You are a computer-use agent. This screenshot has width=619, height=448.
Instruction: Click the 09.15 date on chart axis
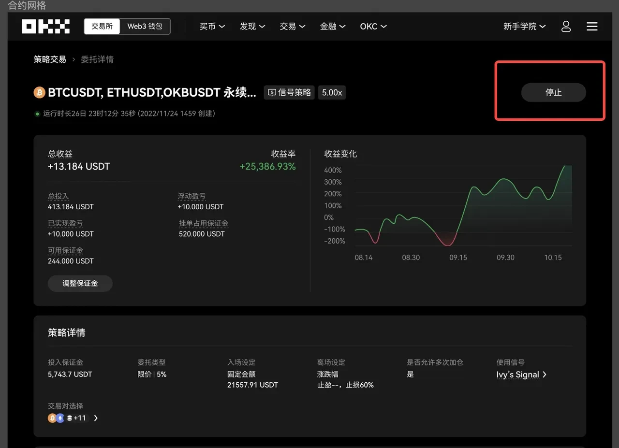pyautogui.click(x=458, y=258)
